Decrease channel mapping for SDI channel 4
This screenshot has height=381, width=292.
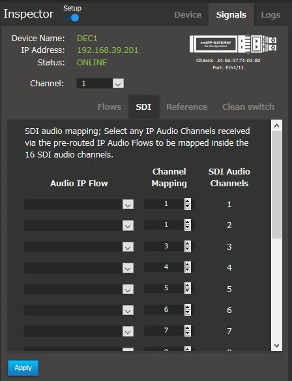click(187, 270)
